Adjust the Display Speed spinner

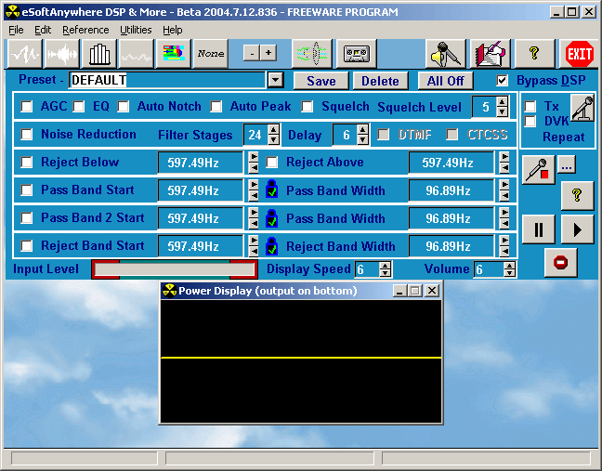[386, 269]
